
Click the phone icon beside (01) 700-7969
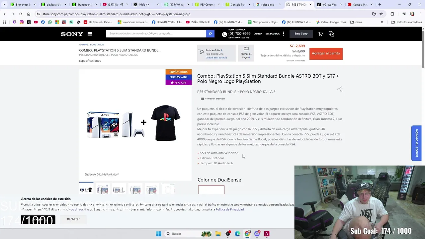(x=224, y=34)
